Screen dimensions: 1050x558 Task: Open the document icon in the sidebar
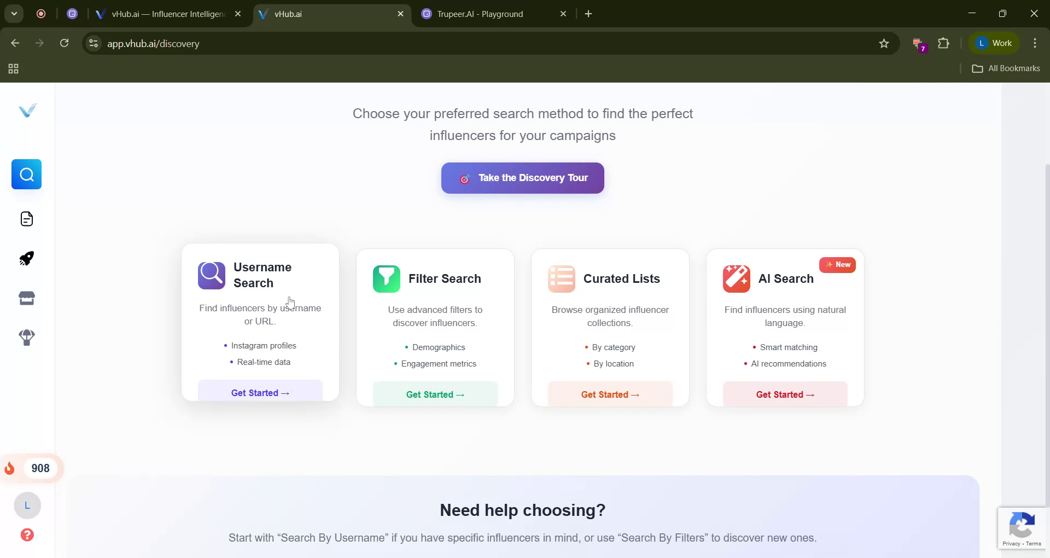[x=26, y=219]
